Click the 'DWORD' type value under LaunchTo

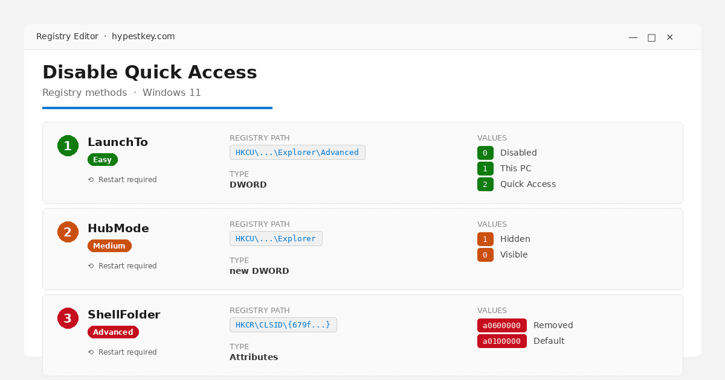(248, 185)
